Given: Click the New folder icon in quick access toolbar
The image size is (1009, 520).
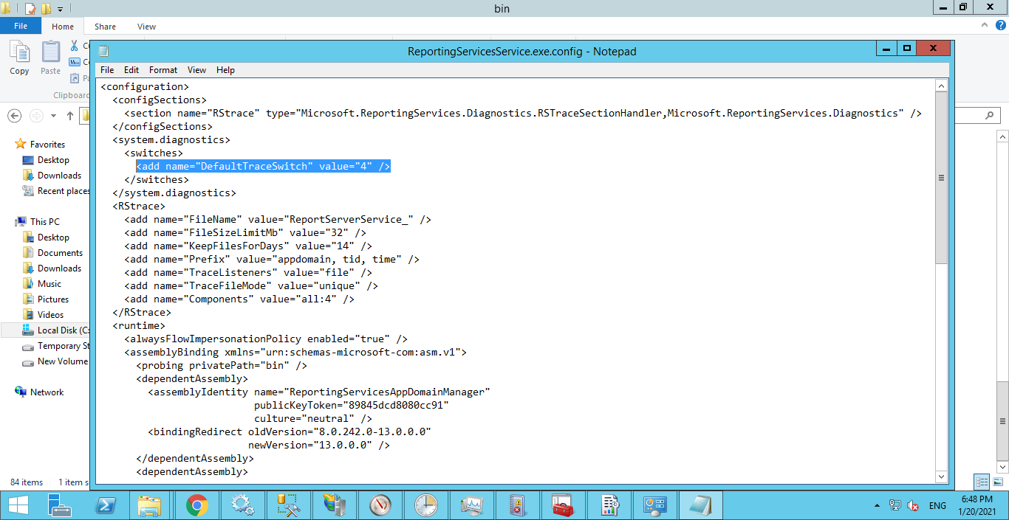Looking at the screenshot, I should click(46, 9).
